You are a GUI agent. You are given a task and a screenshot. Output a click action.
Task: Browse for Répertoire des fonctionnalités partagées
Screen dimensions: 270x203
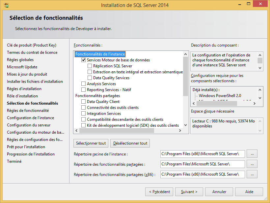click(x=252, y=164)
